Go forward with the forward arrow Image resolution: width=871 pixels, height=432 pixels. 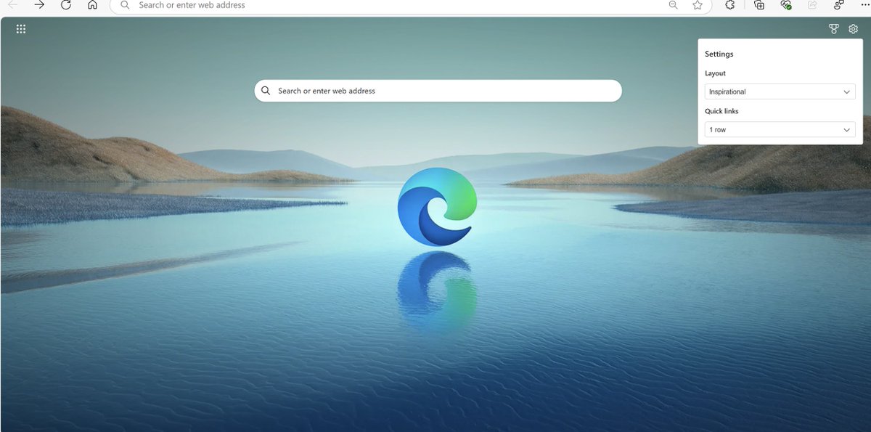tap(39, 4)
